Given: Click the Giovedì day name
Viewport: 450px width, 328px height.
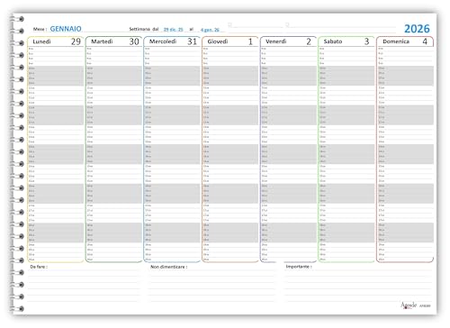Looking at the screenshot, I should tap(218, 41).
